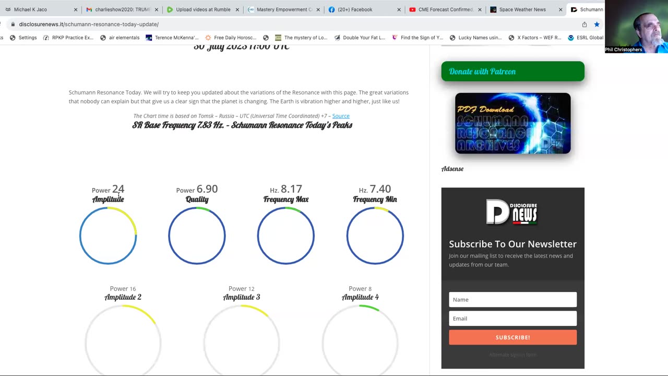The height and width of the screenshot is (376, 668).
Task: Open The mystery of Lo... bookmark
Action: coord(301,38)
